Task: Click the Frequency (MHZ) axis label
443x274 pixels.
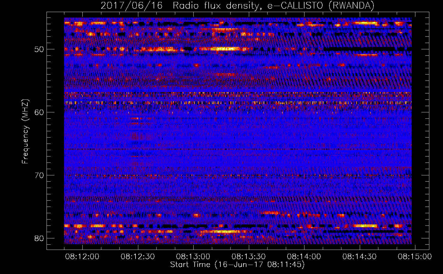Action: point(25,132)
